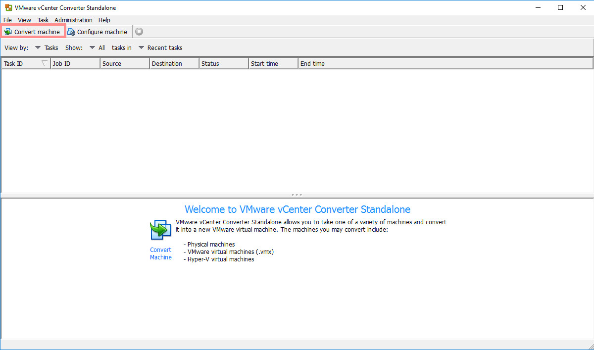Open the File menu
This screenshot has height=350, width=594.
(x=7, y=20)
